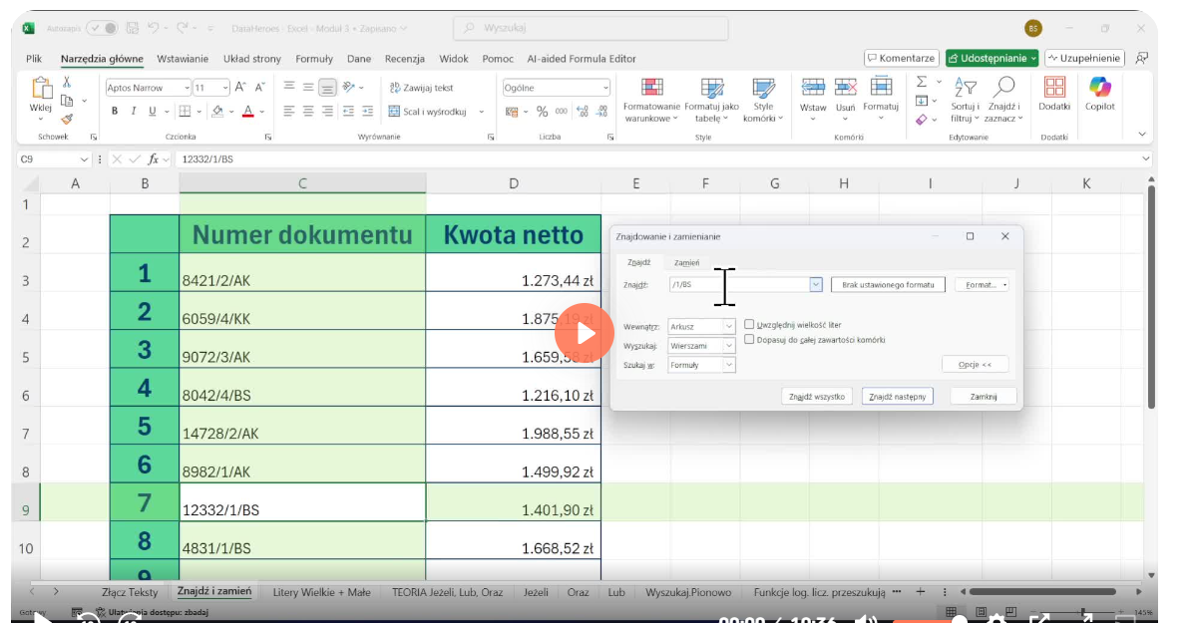Click Zamknij button in dialog

pos(983,396)
